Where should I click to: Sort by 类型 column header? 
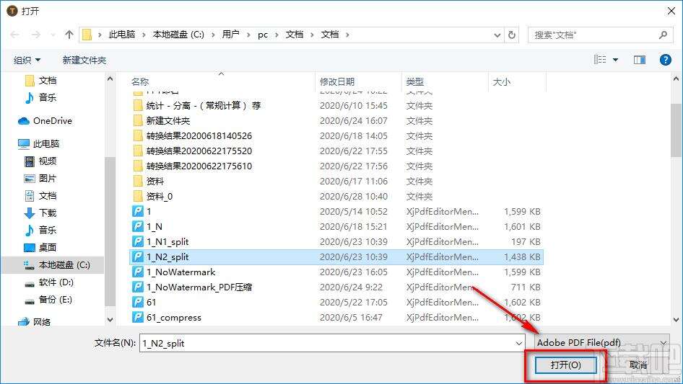click(x=414, y=81)
